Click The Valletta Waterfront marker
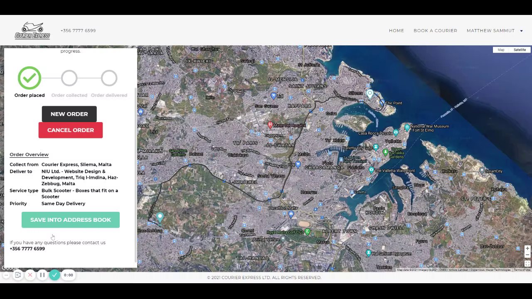The height and width of the screenshot is (299, 532). point(371,170)
